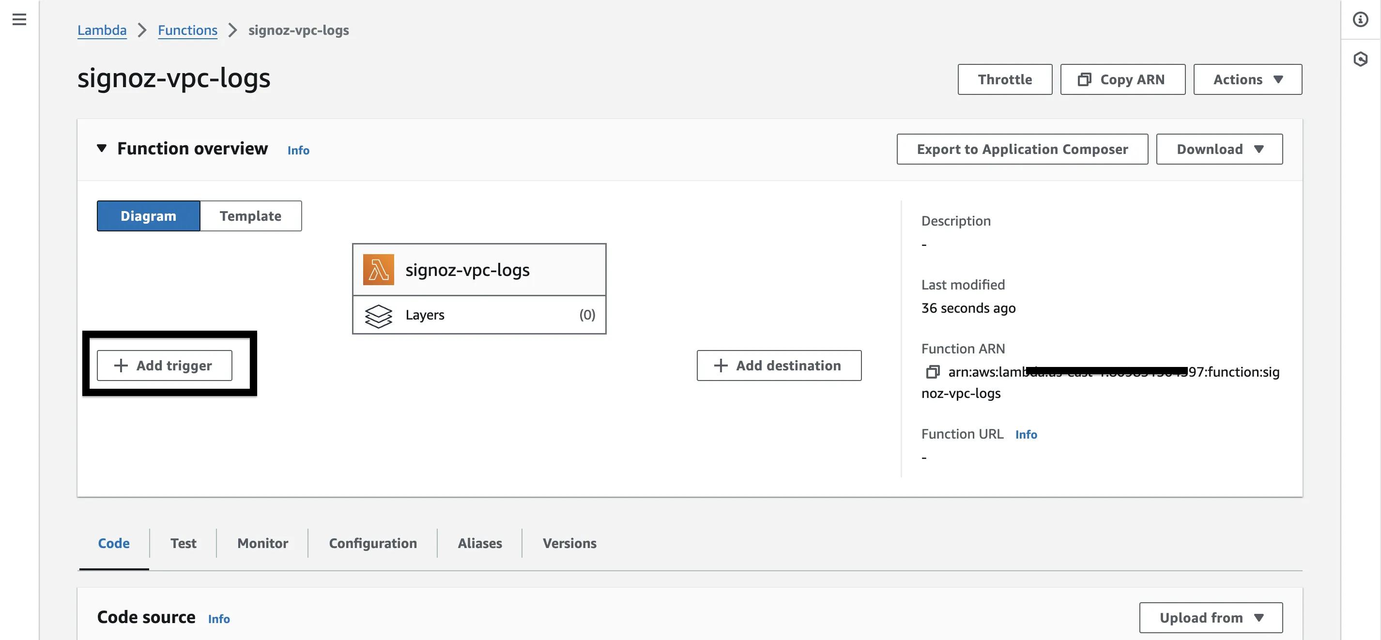Select the signoz-vpc-logs function box in diagram

pyautogui.click(x=479, y=270)
